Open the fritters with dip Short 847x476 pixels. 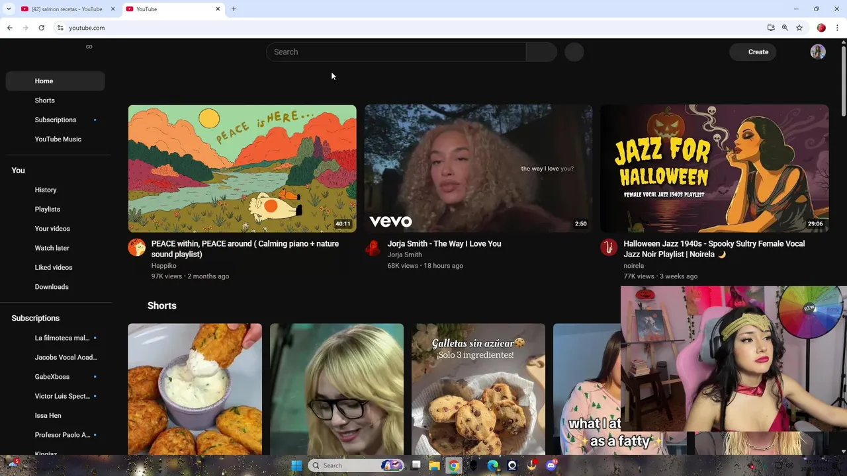(195, 389)
